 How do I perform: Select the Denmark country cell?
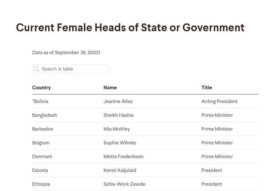(x=42, y=156)
